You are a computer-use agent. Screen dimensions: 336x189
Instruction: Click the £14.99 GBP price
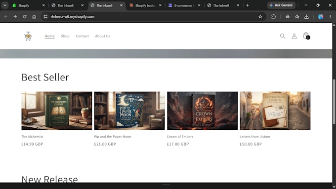pos(32,144)
